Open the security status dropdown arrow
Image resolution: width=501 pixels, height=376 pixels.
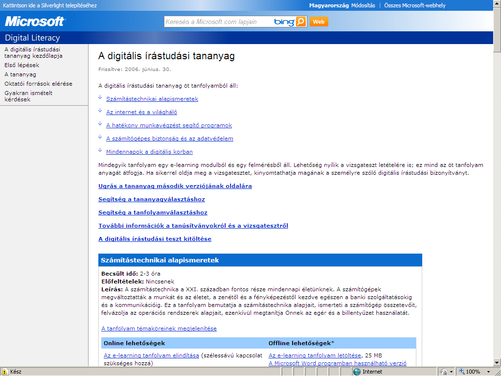click(451, 372)
